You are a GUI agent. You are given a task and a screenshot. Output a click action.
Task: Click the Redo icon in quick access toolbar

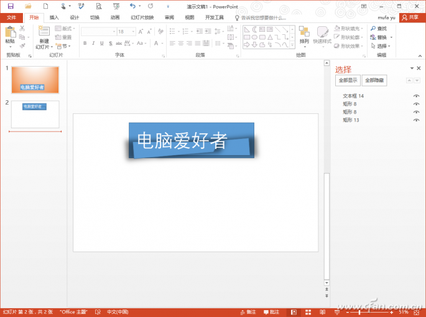150,6
